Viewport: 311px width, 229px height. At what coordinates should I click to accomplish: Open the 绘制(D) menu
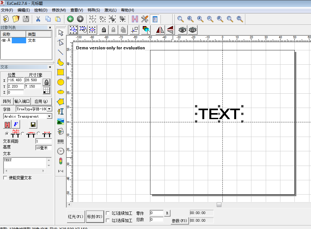[41, 10]
